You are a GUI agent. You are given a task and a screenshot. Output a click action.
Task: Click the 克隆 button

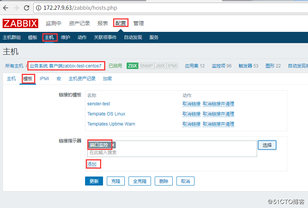coord(116,181)
